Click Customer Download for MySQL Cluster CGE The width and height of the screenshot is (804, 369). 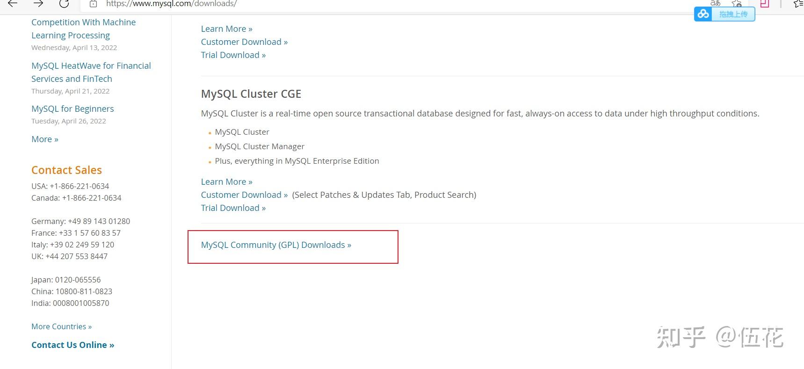[244, 195]
